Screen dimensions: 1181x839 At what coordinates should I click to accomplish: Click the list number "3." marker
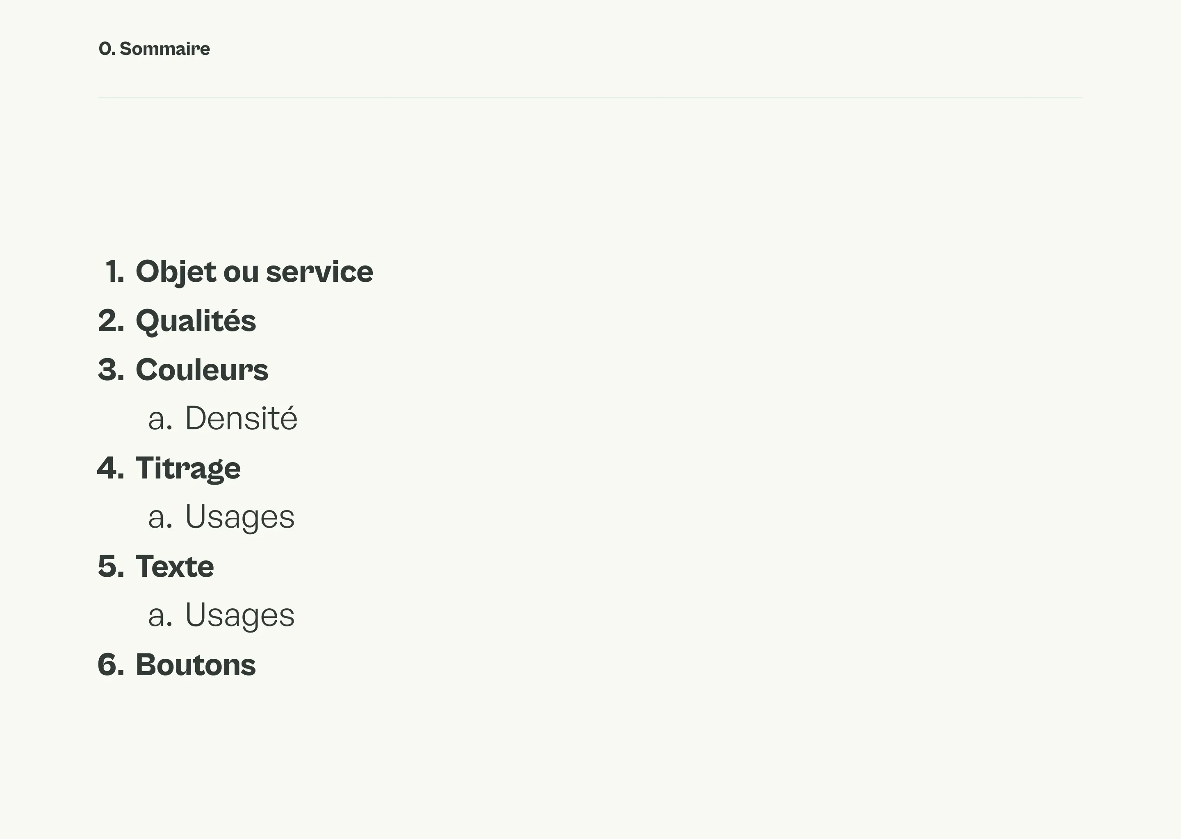pyautogui.click(x=111, y=370)
